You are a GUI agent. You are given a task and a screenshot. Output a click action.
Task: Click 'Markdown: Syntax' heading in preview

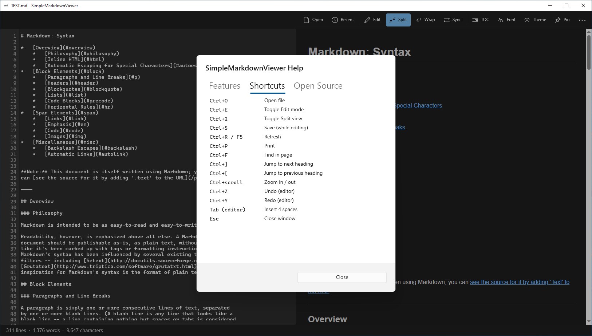point(359,52)
